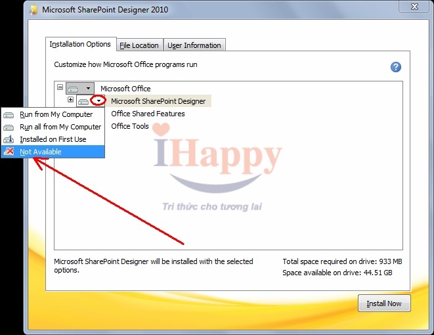Select the Office Tools tree item

[x=130, y=126]
